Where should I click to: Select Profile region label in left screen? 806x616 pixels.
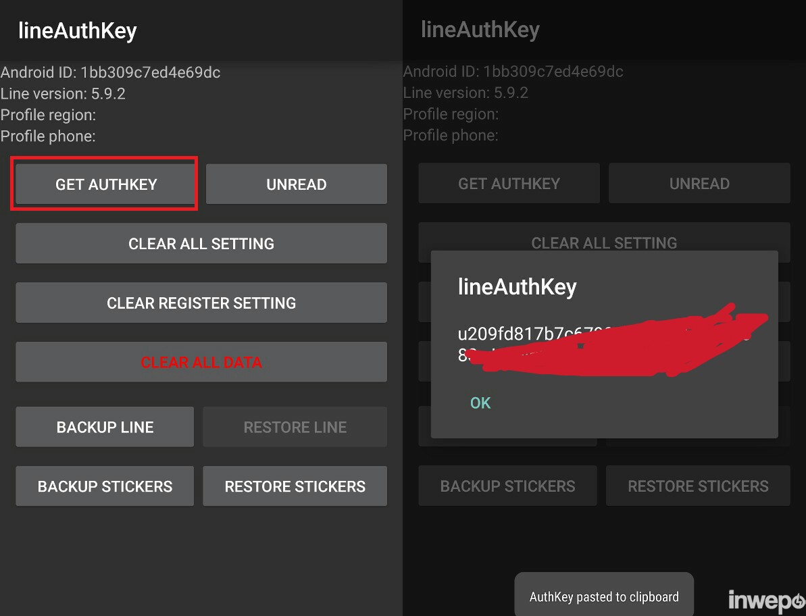tap(49, 115)
